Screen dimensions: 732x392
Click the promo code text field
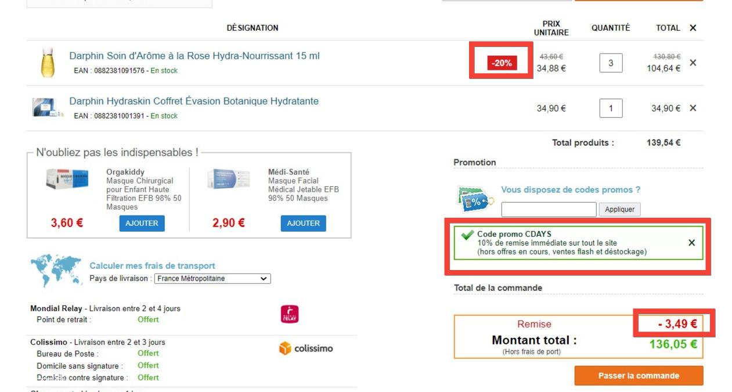pos(549,210)
